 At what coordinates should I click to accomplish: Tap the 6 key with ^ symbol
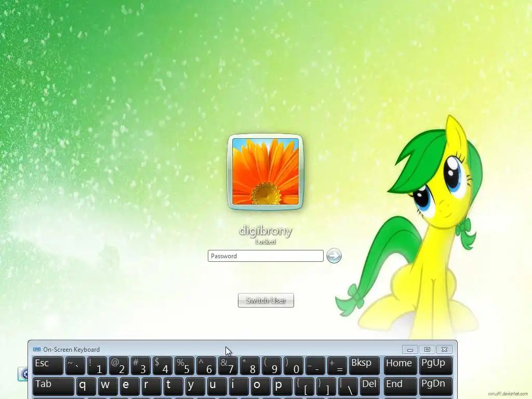coord(206,365)
